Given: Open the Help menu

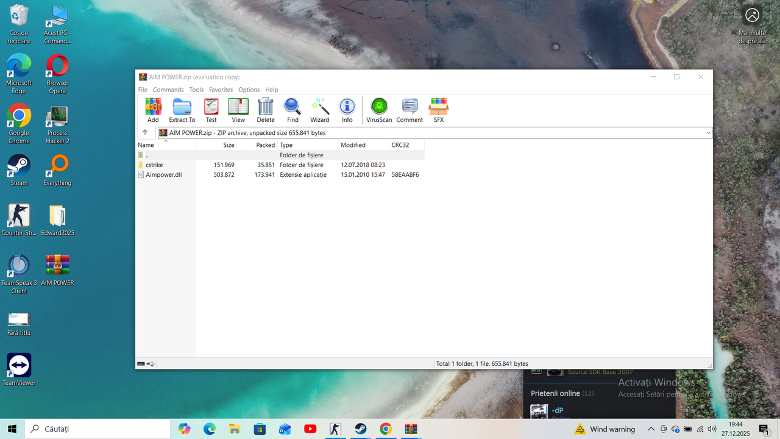Looking at the screenshot, I should coord(271,90).
